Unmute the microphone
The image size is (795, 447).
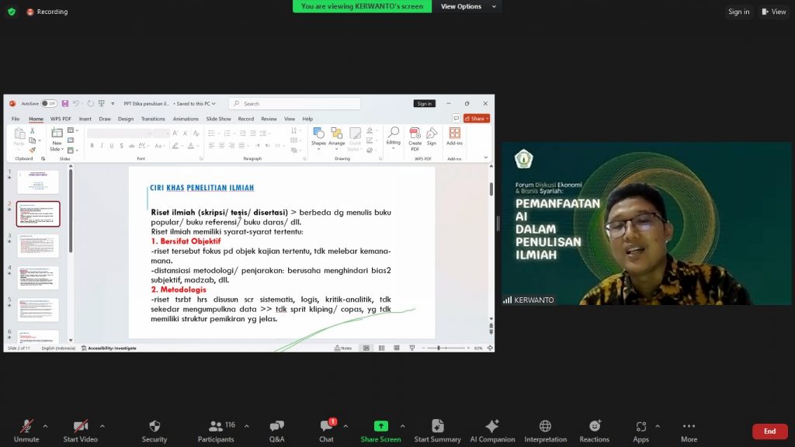pos(26,426)
